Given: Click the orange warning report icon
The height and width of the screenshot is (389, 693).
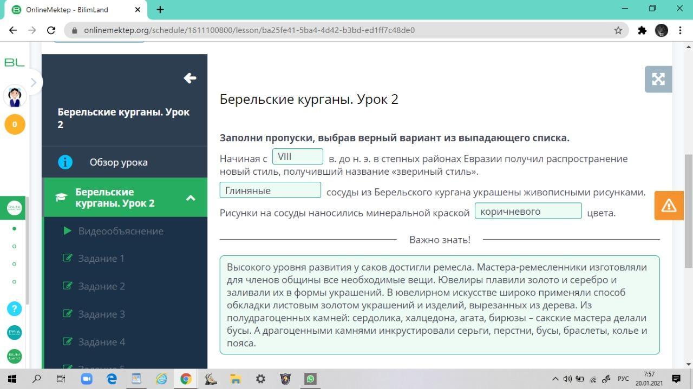Looking at the screenshot, I should [x=669, y=206].
